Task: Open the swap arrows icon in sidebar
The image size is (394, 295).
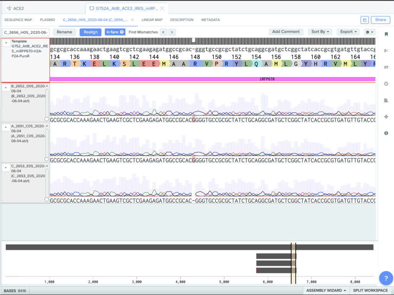Action: (x=386, y=67)
